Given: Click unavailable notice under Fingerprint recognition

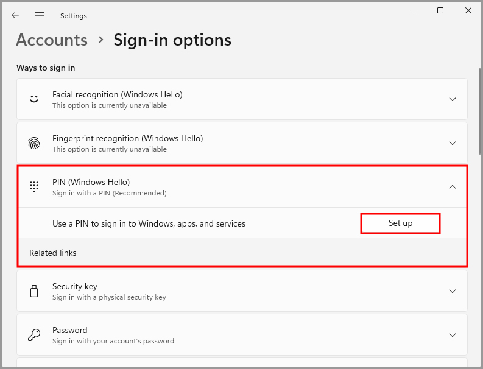Looking at the screenshot, I should [110, 149].
